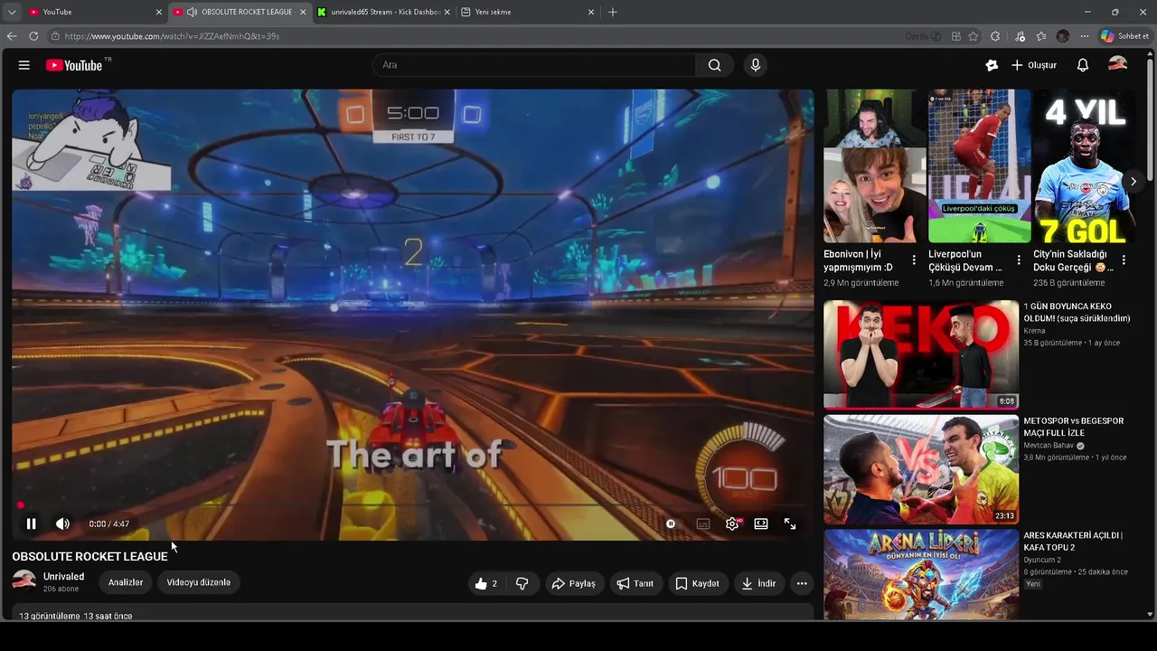Switch player to theater mode
Image resolution: width=1157 pixels, height=651 pixels.
tap(761, 524)
